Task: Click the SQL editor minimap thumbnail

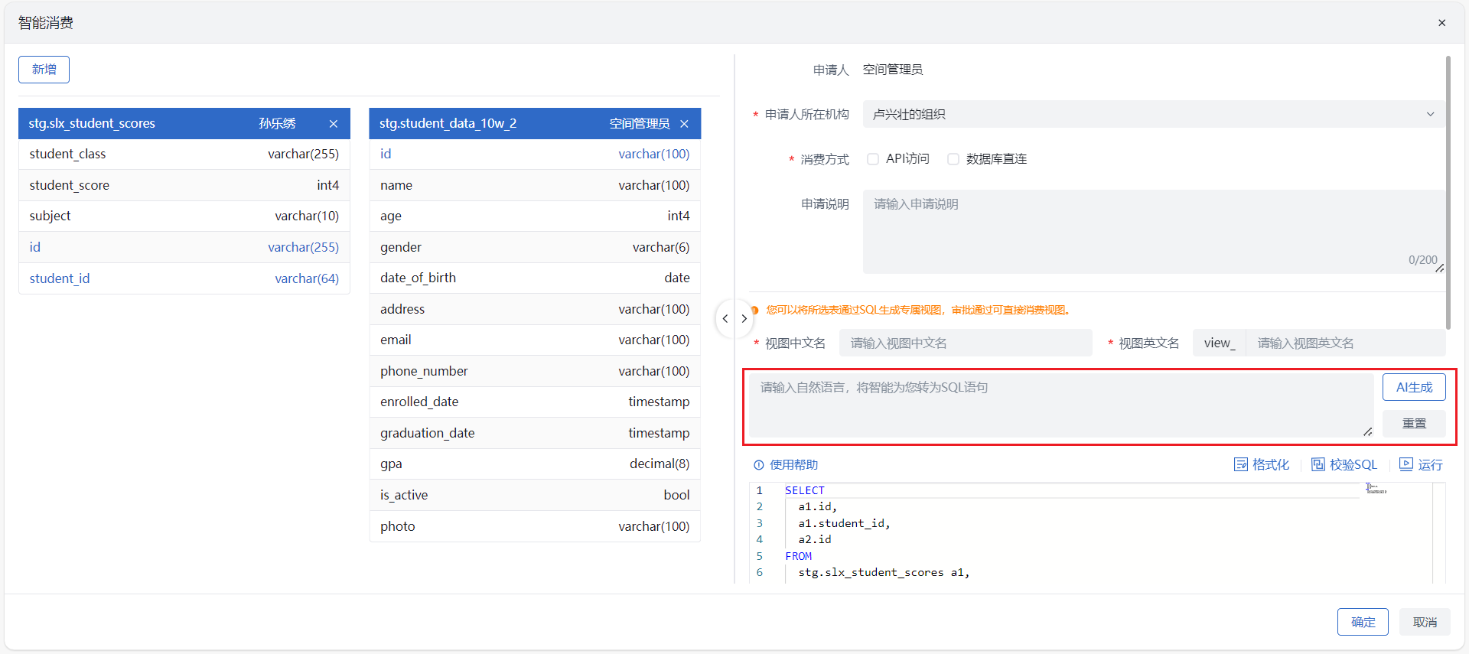Action: coord(1376,488)
